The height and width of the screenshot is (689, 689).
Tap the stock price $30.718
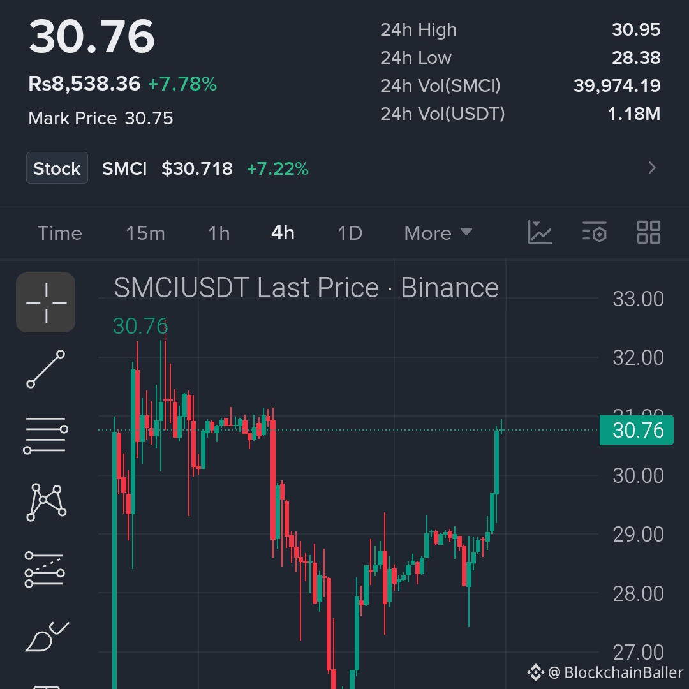[x=197, y=168]
